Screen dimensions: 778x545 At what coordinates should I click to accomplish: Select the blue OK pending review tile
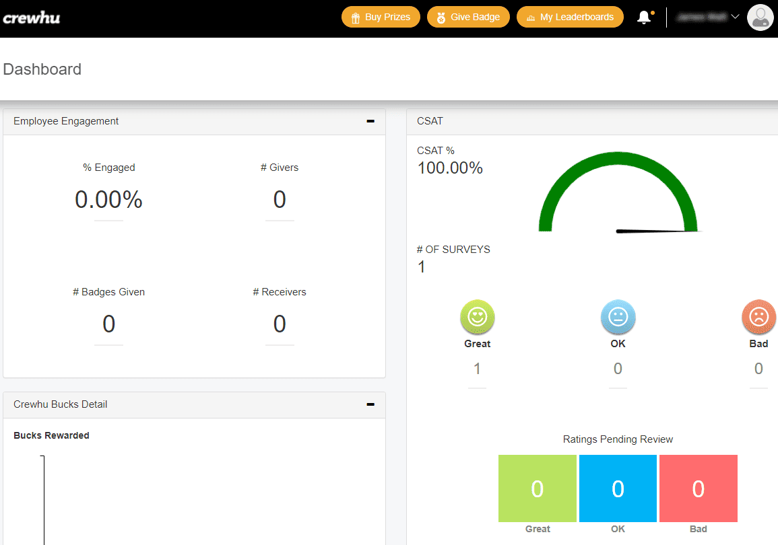tap(618, 488)
